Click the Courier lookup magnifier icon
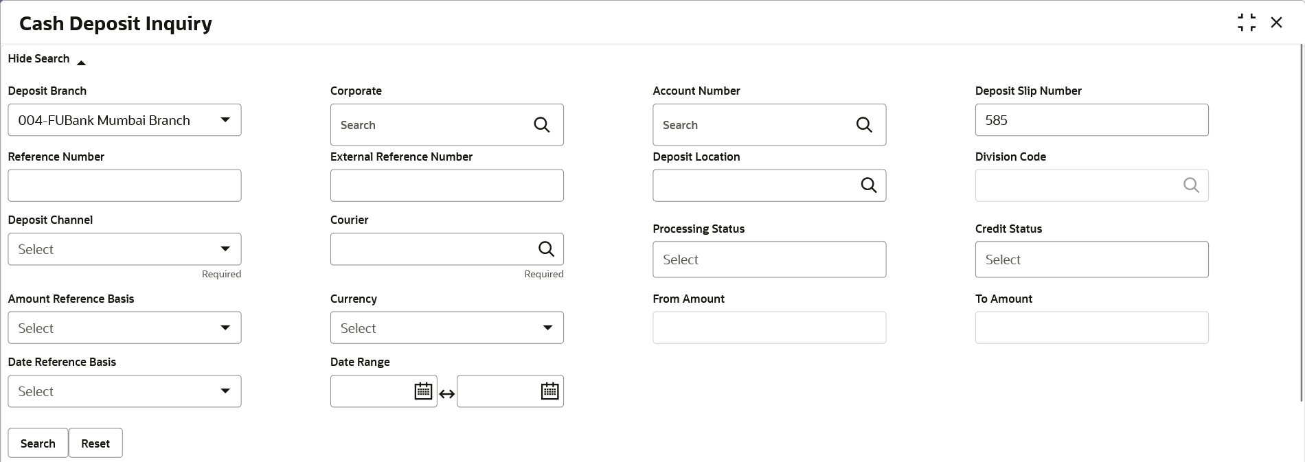The image size is (1305, 462). (546, 249)
